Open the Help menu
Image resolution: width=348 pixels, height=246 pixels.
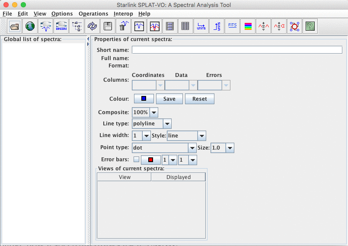click(x=144, y=14)
